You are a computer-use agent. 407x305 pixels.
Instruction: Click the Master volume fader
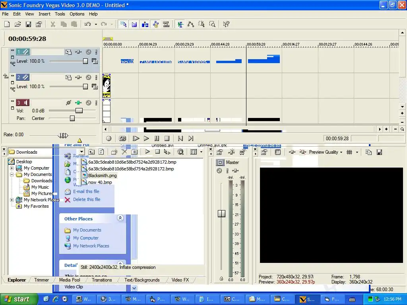coord(221,214)
